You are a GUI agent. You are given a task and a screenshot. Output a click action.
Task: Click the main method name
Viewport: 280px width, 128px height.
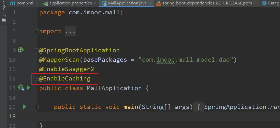coord(131,107)
